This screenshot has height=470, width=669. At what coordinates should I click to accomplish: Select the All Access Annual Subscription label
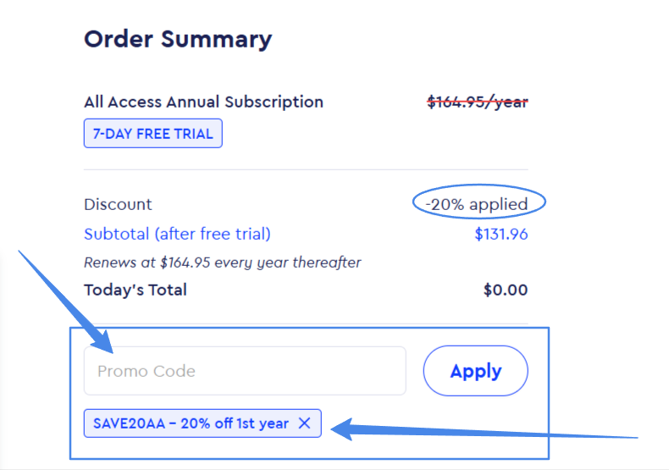click(203, 102)
